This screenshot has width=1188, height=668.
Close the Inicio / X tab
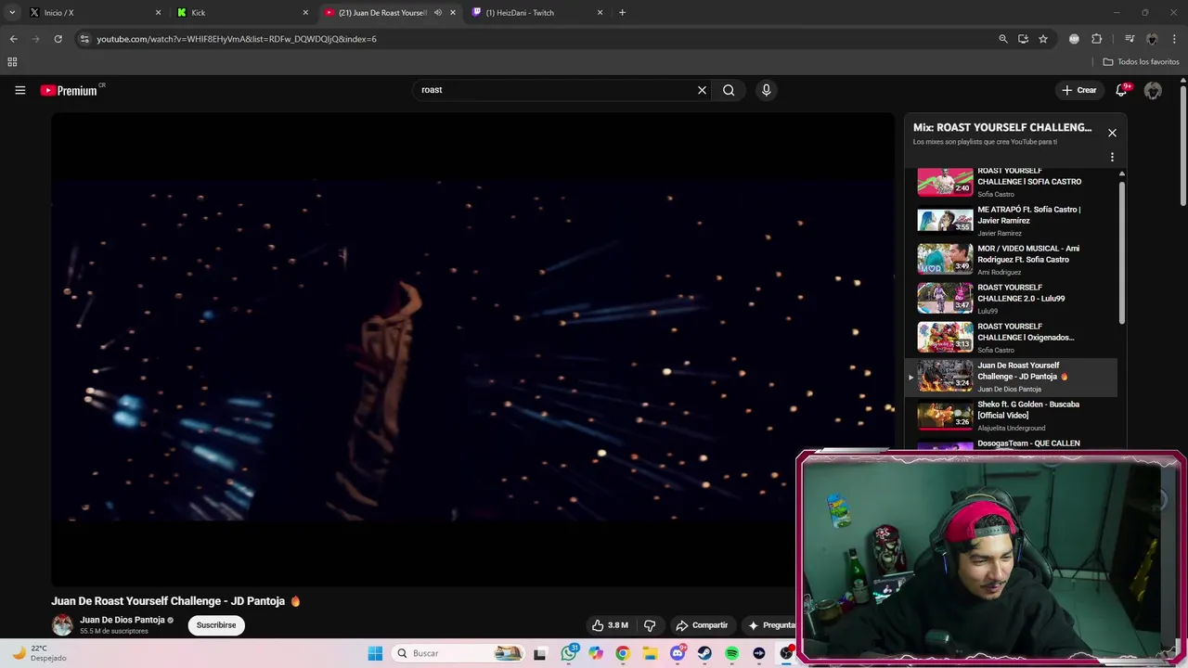[158, 13]
